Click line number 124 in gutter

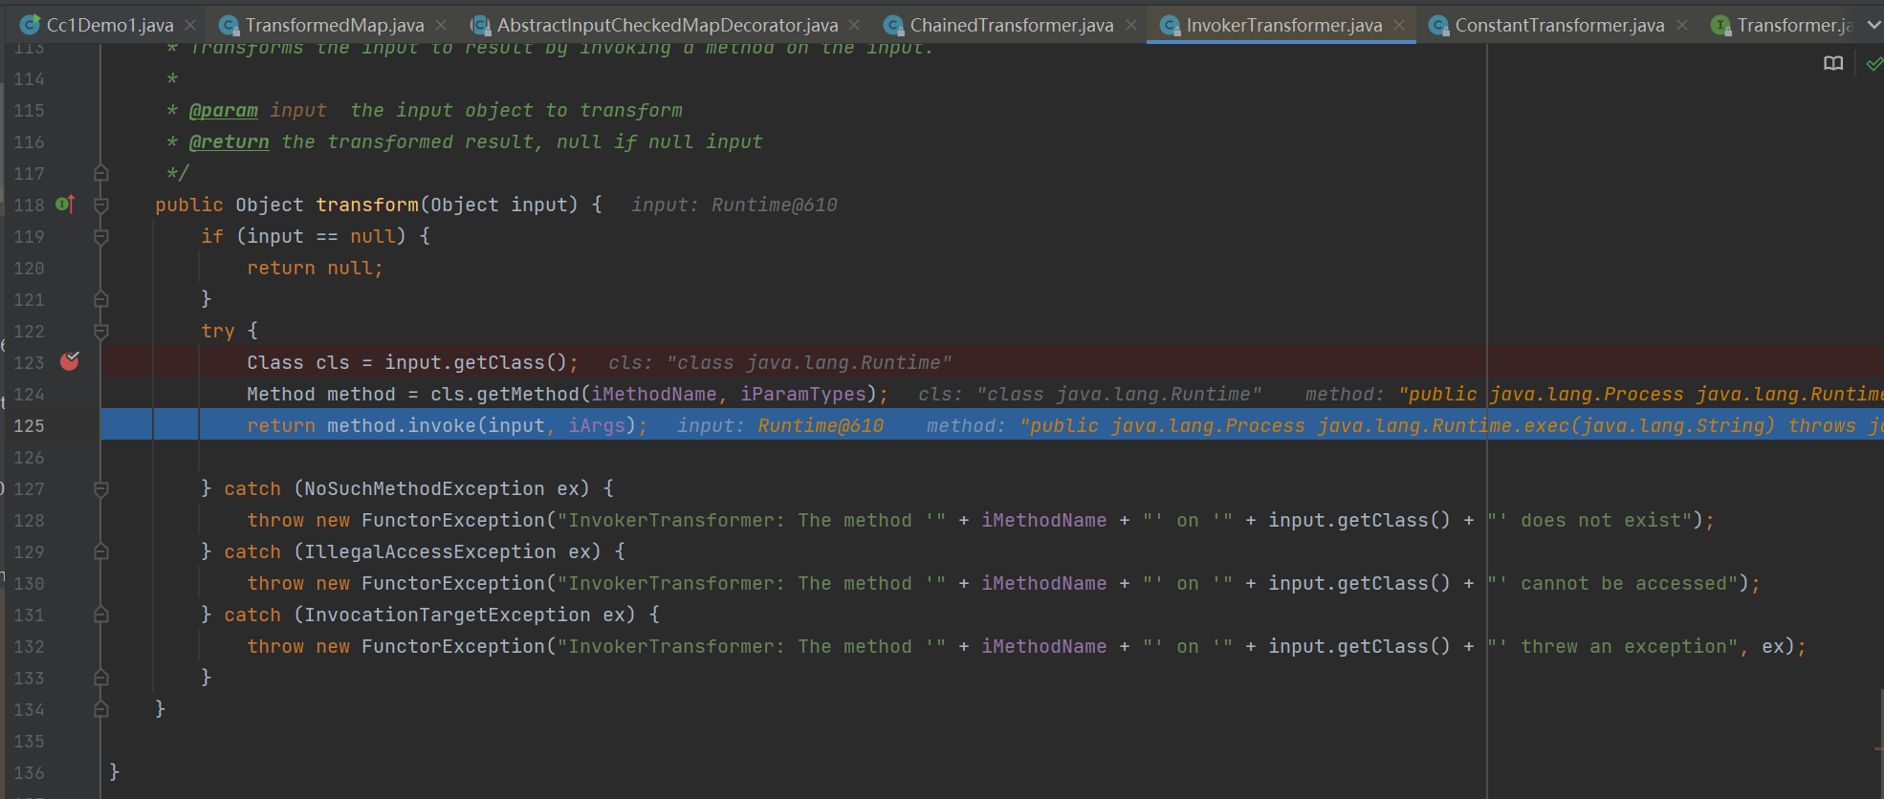click(x=29, y=394)
